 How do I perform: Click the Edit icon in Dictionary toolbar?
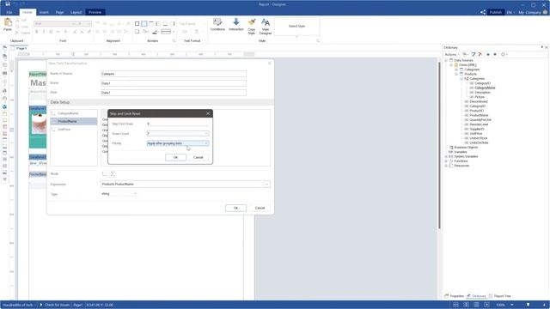474,54
